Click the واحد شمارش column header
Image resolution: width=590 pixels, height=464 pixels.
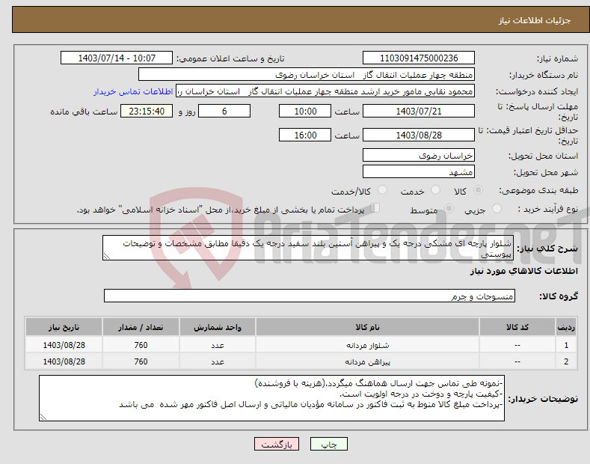pyautogui.click(x=218, y=327)
